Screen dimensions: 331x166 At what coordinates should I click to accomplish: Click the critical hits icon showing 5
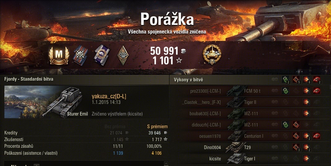296,80
